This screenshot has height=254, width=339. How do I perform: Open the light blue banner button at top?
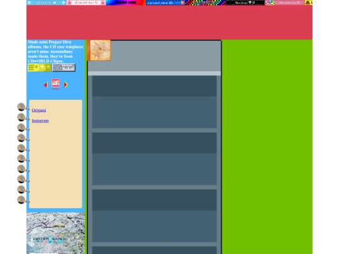pyautogui.click(x=46, y=3)
